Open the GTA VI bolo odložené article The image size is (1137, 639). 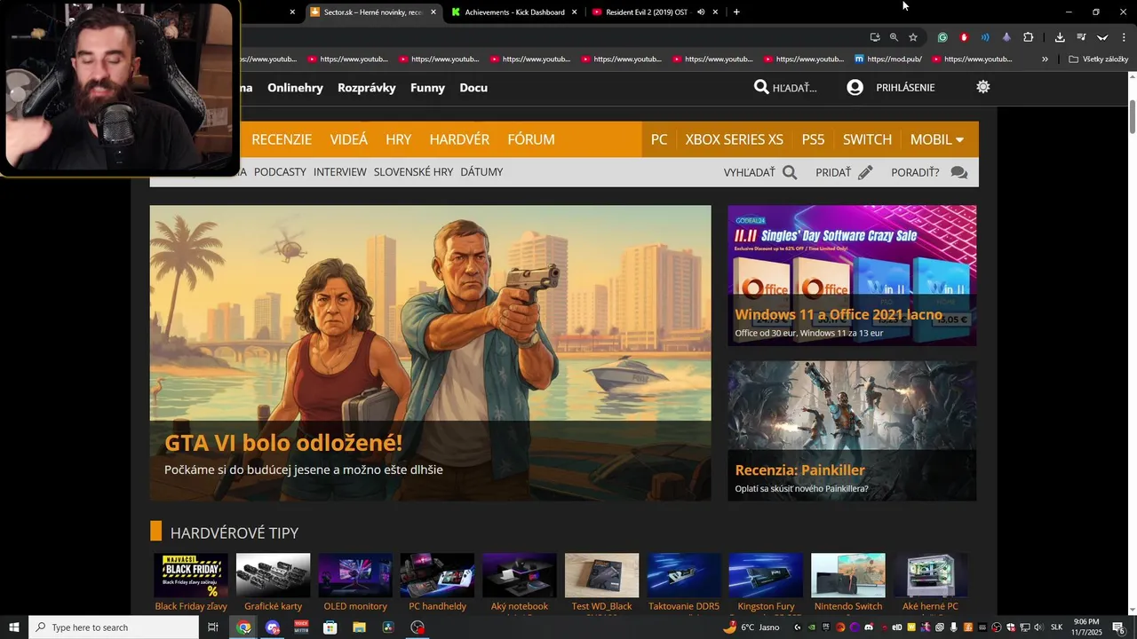[430, 353]
